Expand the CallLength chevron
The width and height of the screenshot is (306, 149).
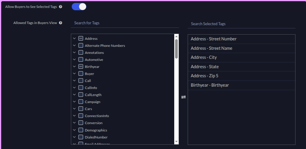click(74, 95)
